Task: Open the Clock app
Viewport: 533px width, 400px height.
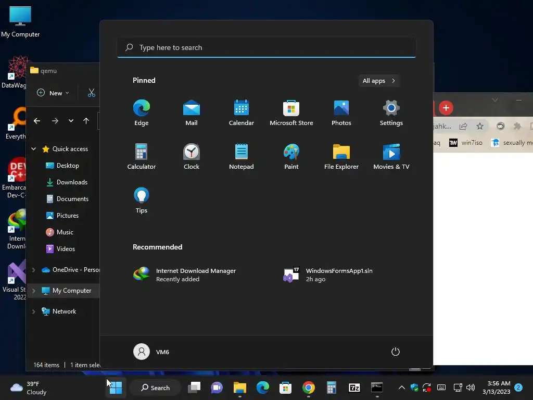Action: [192, 156]
